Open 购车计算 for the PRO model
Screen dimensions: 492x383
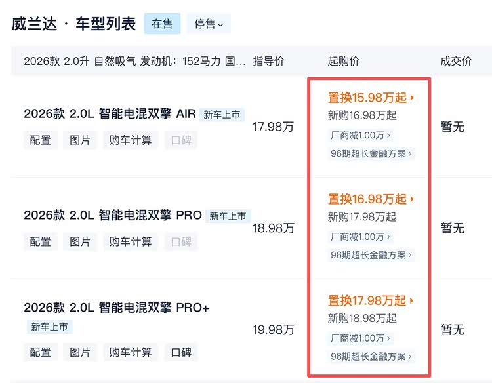[131, 241]
